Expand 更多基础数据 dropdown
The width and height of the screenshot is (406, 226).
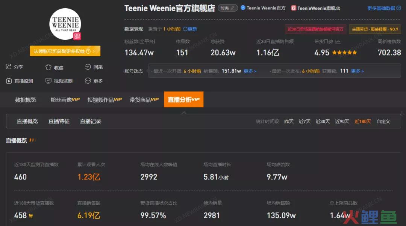coord(384,8)
